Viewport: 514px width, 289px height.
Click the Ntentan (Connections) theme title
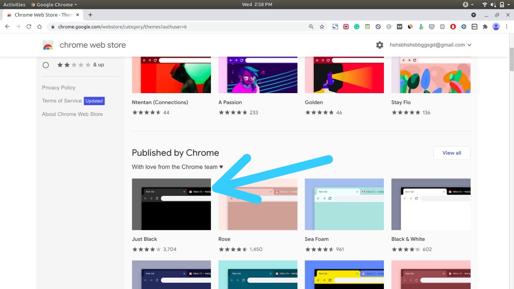(160, 102)
